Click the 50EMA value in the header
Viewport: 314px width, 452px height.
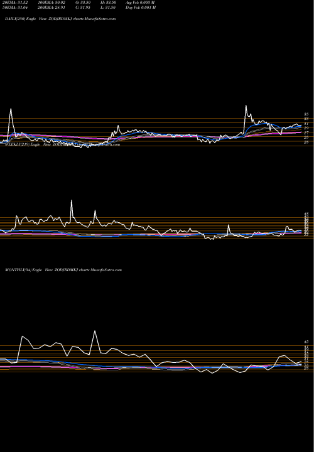coord(15,8)
